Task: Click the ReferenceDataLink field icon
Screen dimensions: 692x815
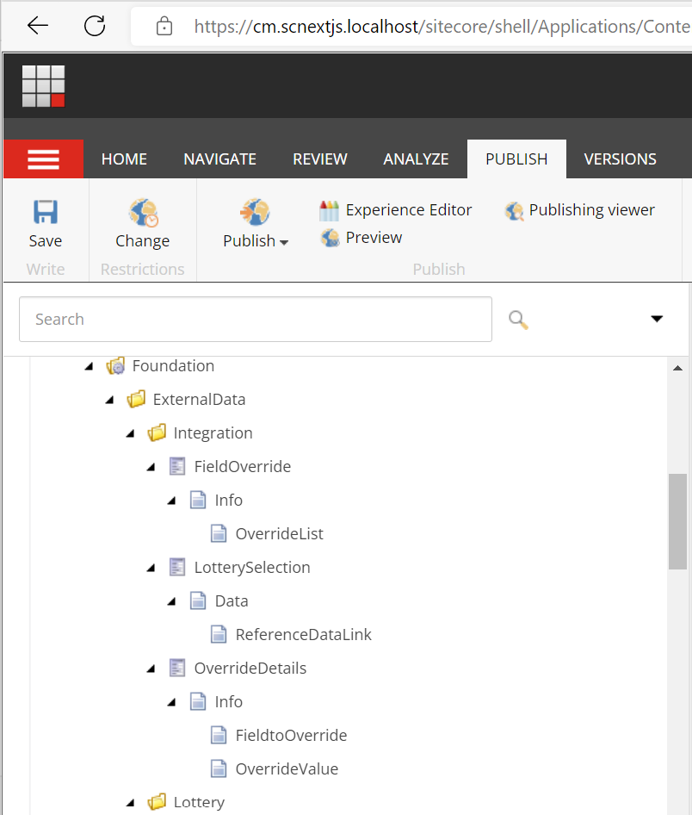Action: (219, 634)
